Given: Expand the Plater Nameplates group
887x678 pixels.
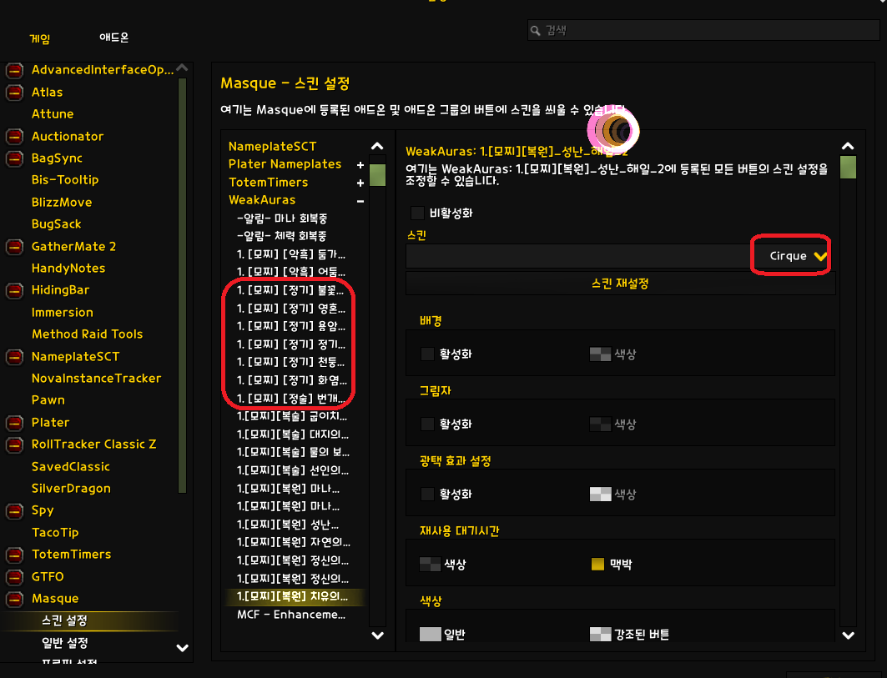Looking at the screenshot, I should pos(360,164).
